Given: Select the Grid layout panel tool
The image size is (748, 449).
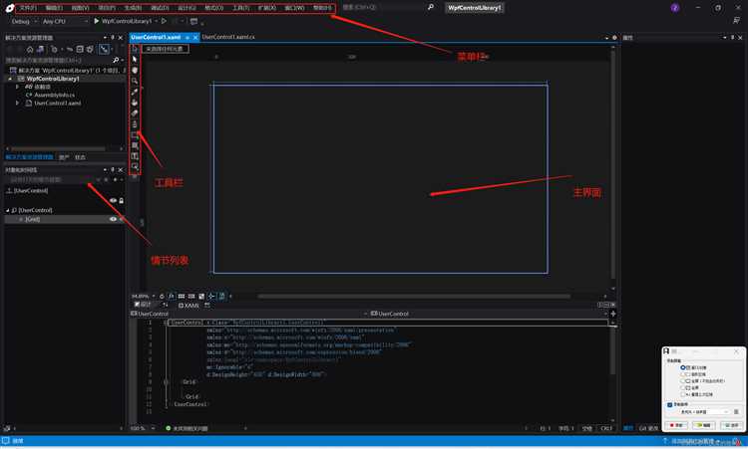Looking at the screenshot, I should [x=135, y=145].
